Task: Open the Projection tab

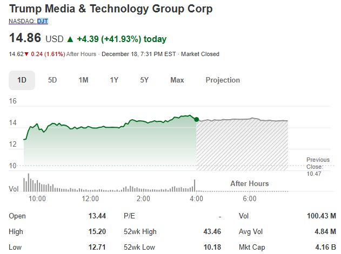Action: 222,80
